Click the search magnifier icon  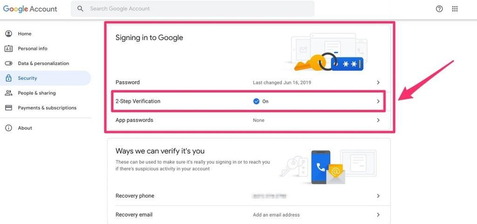[x=80, y=9]
